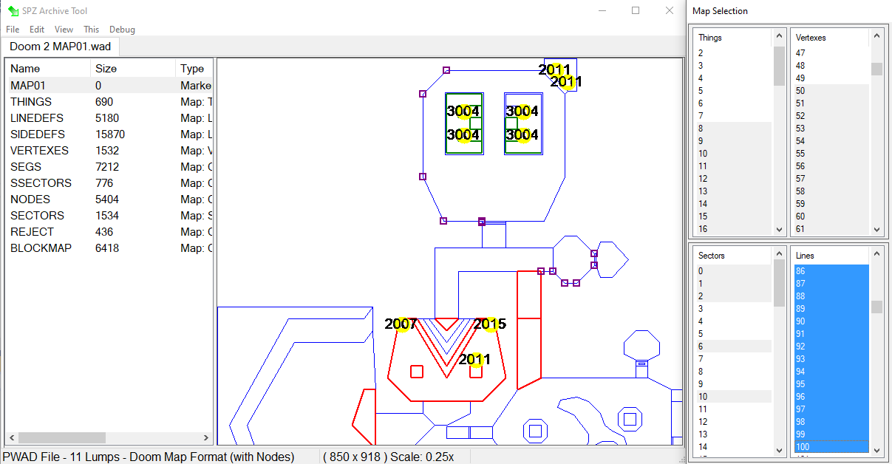Select the LINEDEFS lump row
The height and width of the screenshot is (464, 892).
click(109, 118)
